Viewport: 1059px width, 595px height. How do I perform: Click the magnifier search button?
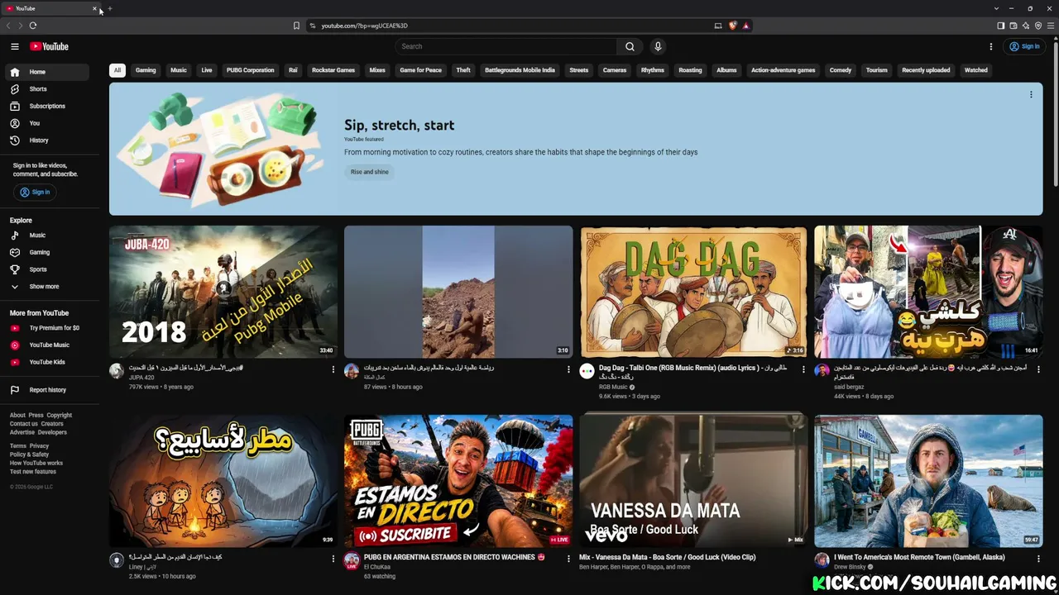click(630, 46)
